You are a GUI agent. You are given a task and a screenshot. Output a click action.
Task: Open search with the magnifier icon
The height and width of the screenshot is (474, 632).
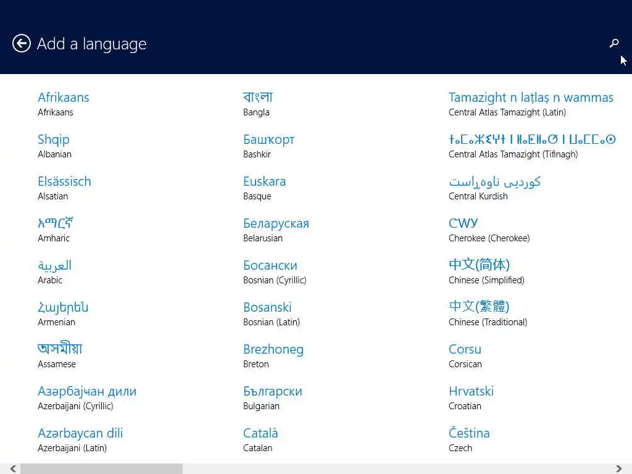coord(614,43)
